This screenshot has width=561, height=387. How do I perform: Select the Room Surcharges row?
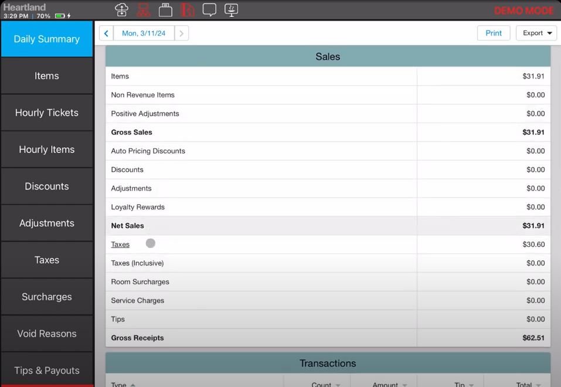[x=328, y=281]
